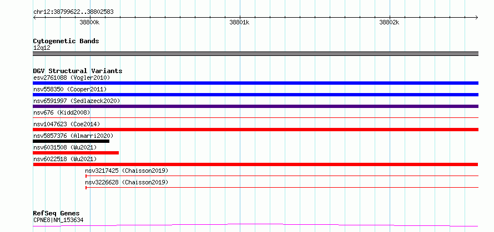This screenshot has width=494, height=232.
Task: Select the gray 12q12 cytogenetic band bar
Action: (255, 54)
